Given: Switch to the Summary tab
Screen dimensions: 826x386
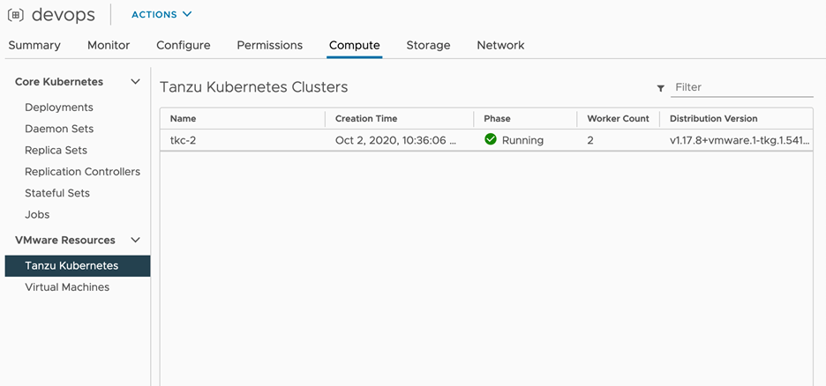Looking at the screenshot, I should (34, 45).
